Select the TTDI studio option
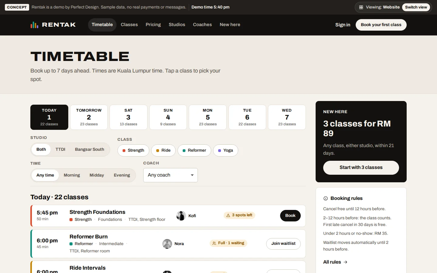 (x=60, y=150)
